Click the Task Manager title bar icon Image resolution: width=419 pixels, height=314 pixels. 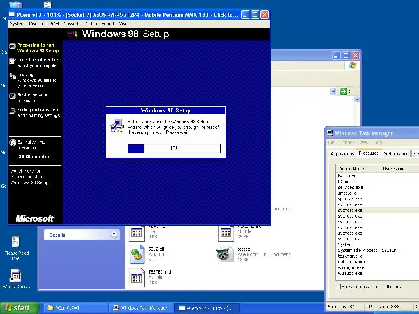(330, 133)
